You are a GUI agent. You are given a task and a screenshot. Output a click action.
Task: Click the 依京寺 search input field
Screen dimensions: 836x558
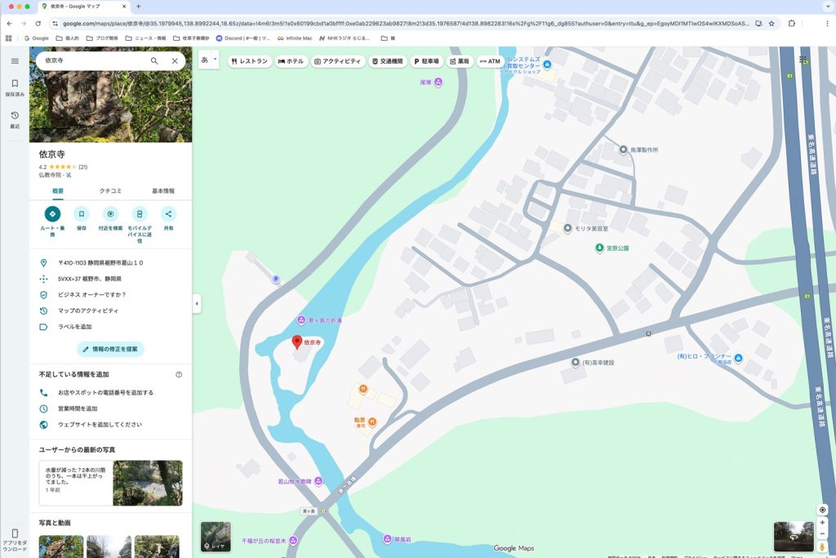pos(90,61)
